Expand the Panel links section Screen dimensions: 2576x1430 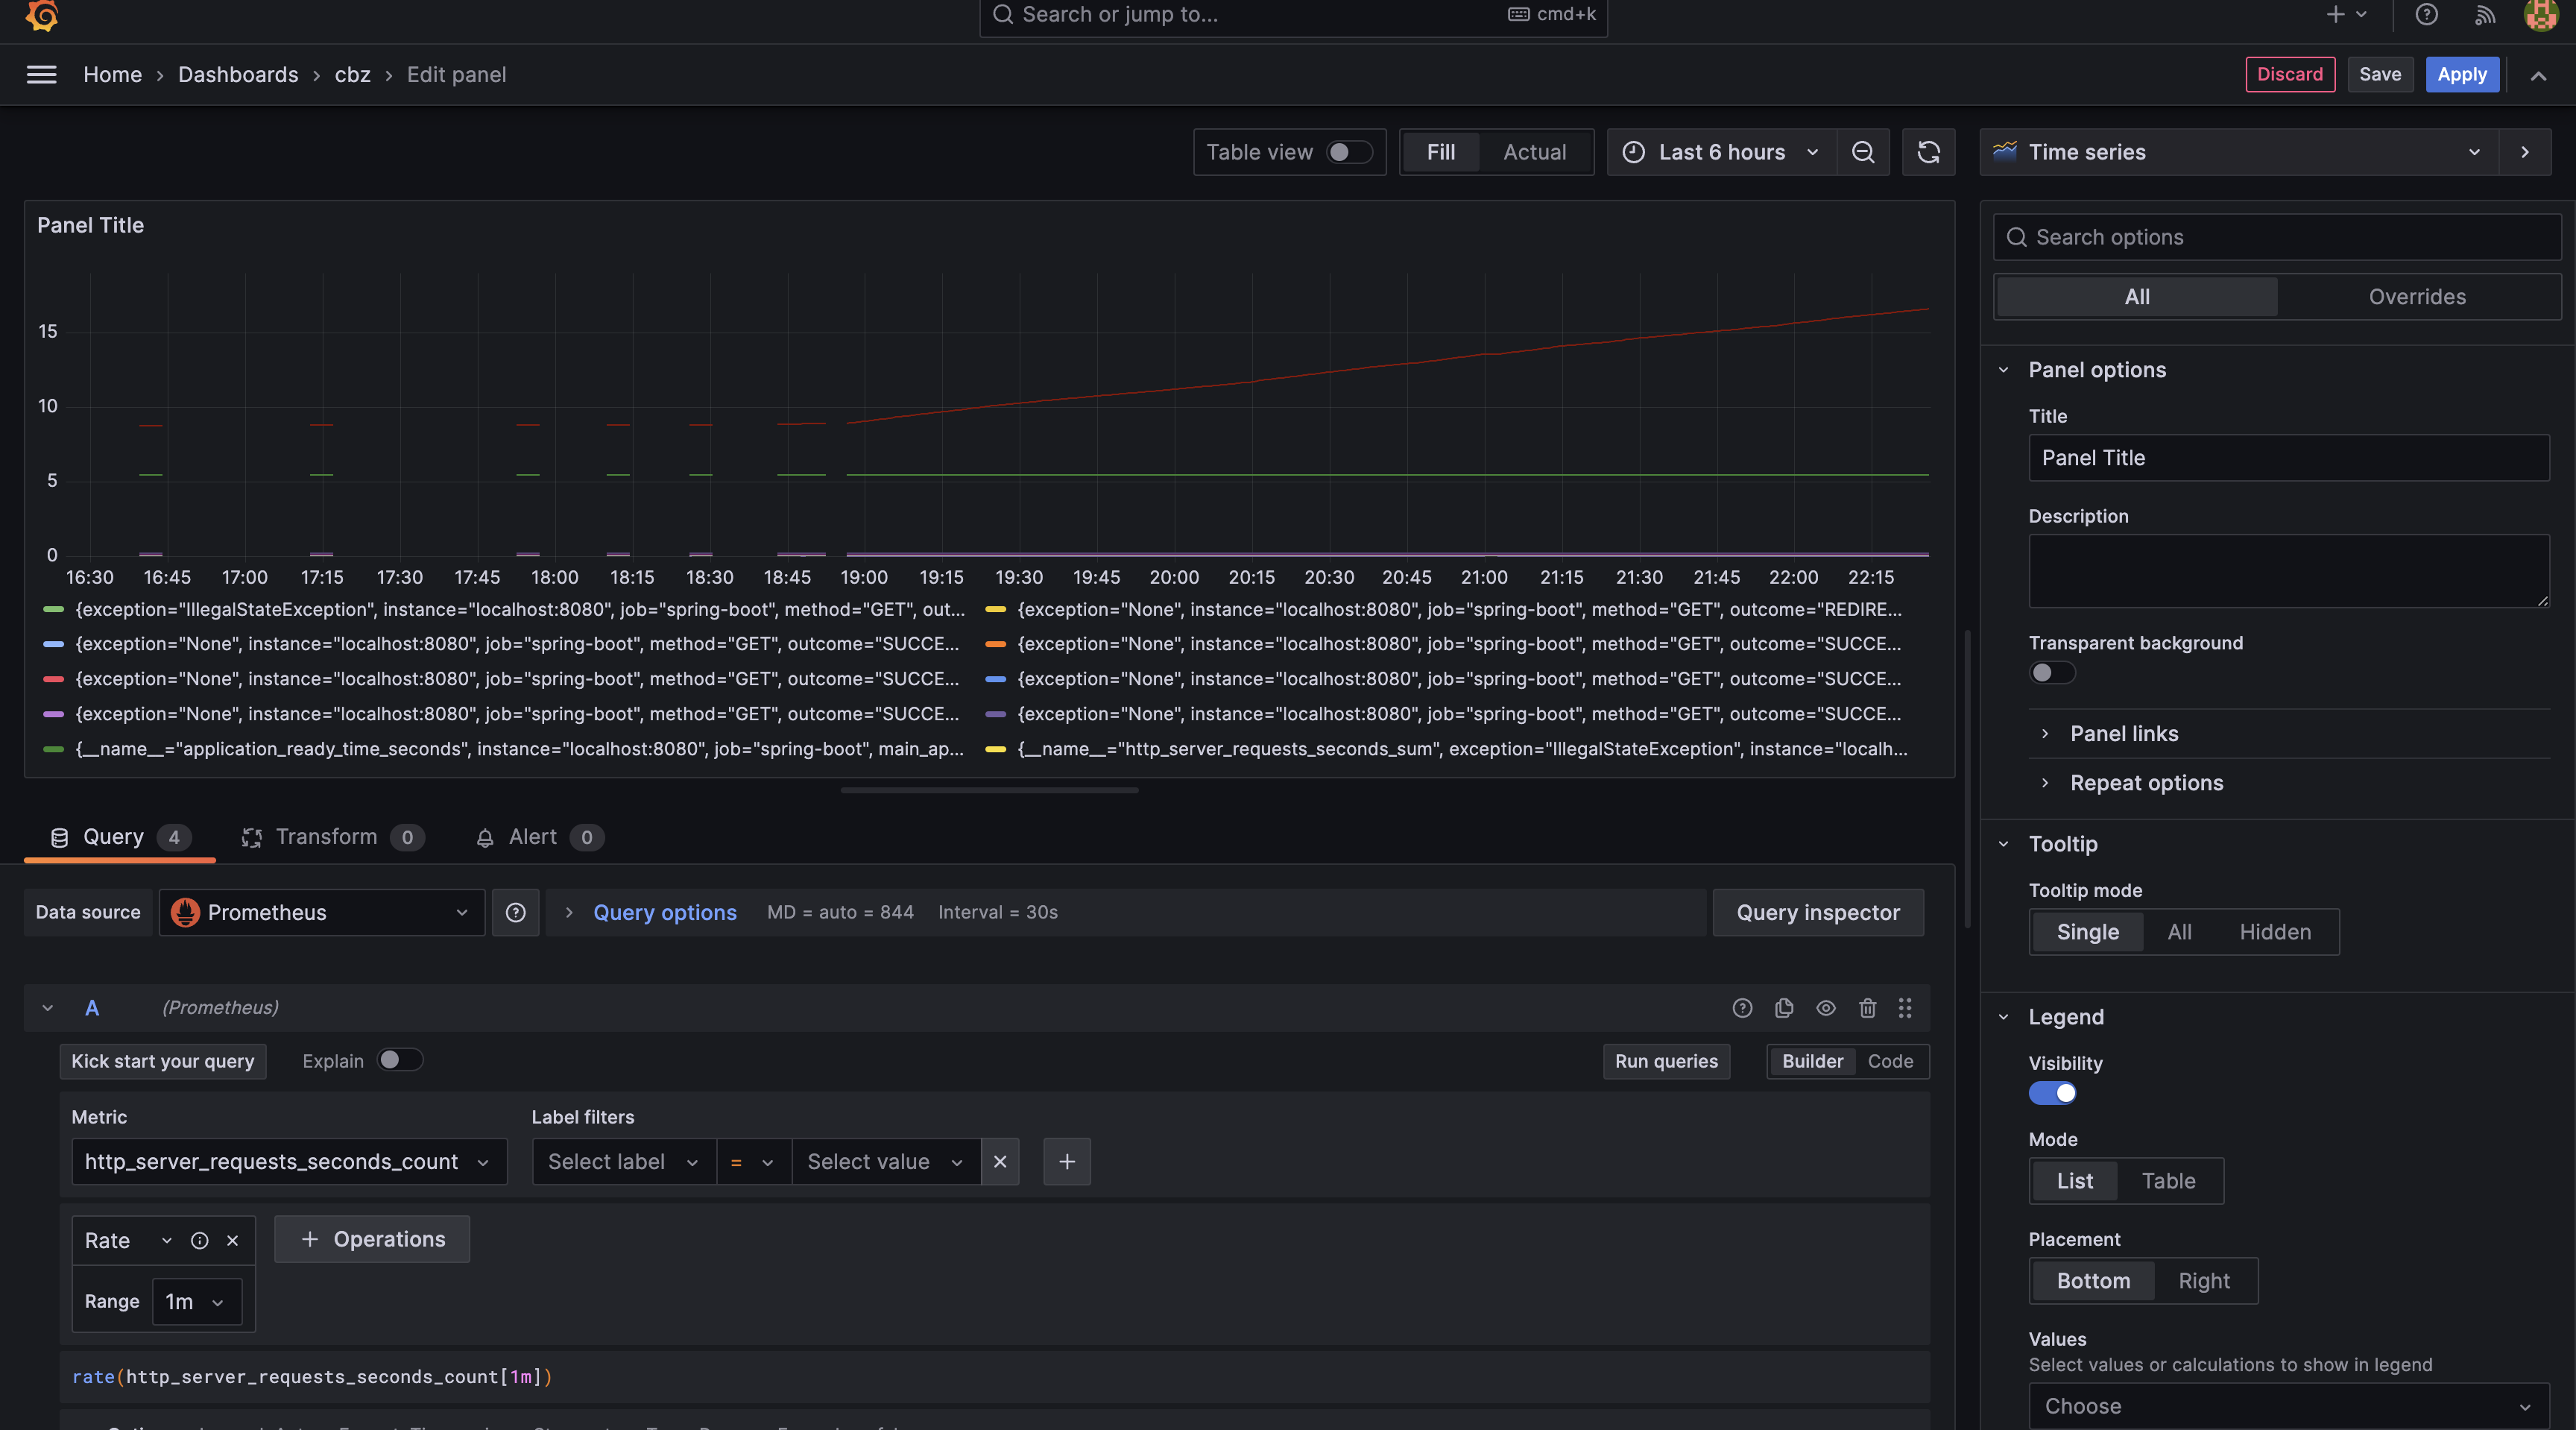2124,733
